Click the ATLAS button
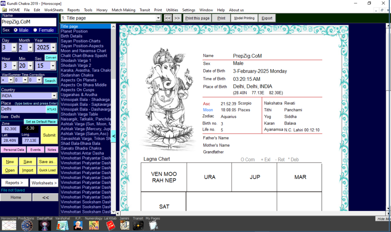The image size is (391, 232). [52, 109]
